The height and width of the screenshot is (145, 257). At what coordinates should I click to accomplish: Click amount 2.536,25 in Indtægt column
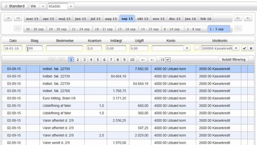119,120
